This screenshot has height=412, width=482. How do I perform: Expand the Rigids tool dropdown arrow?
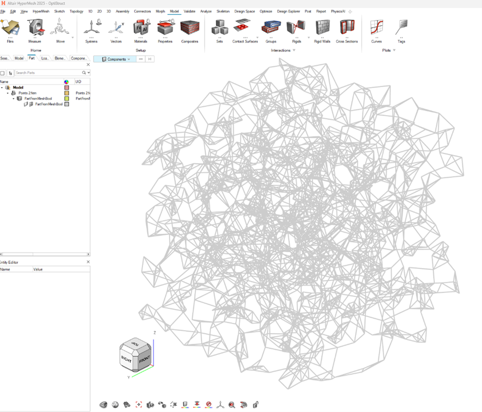pyautogui.click(x=308, y=38)
